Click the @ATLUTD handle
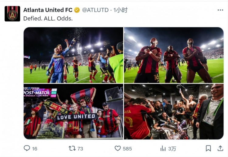Viewport: 228px width, 157px height. (95, 10)
